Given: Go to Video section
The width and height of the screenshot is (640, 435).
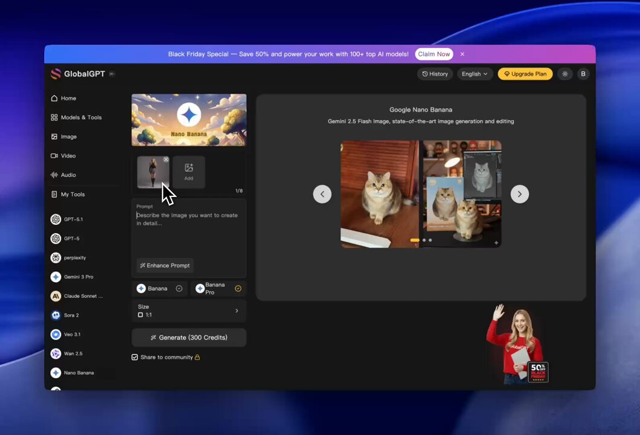Looking at the screenshot, I should [63, 156].
